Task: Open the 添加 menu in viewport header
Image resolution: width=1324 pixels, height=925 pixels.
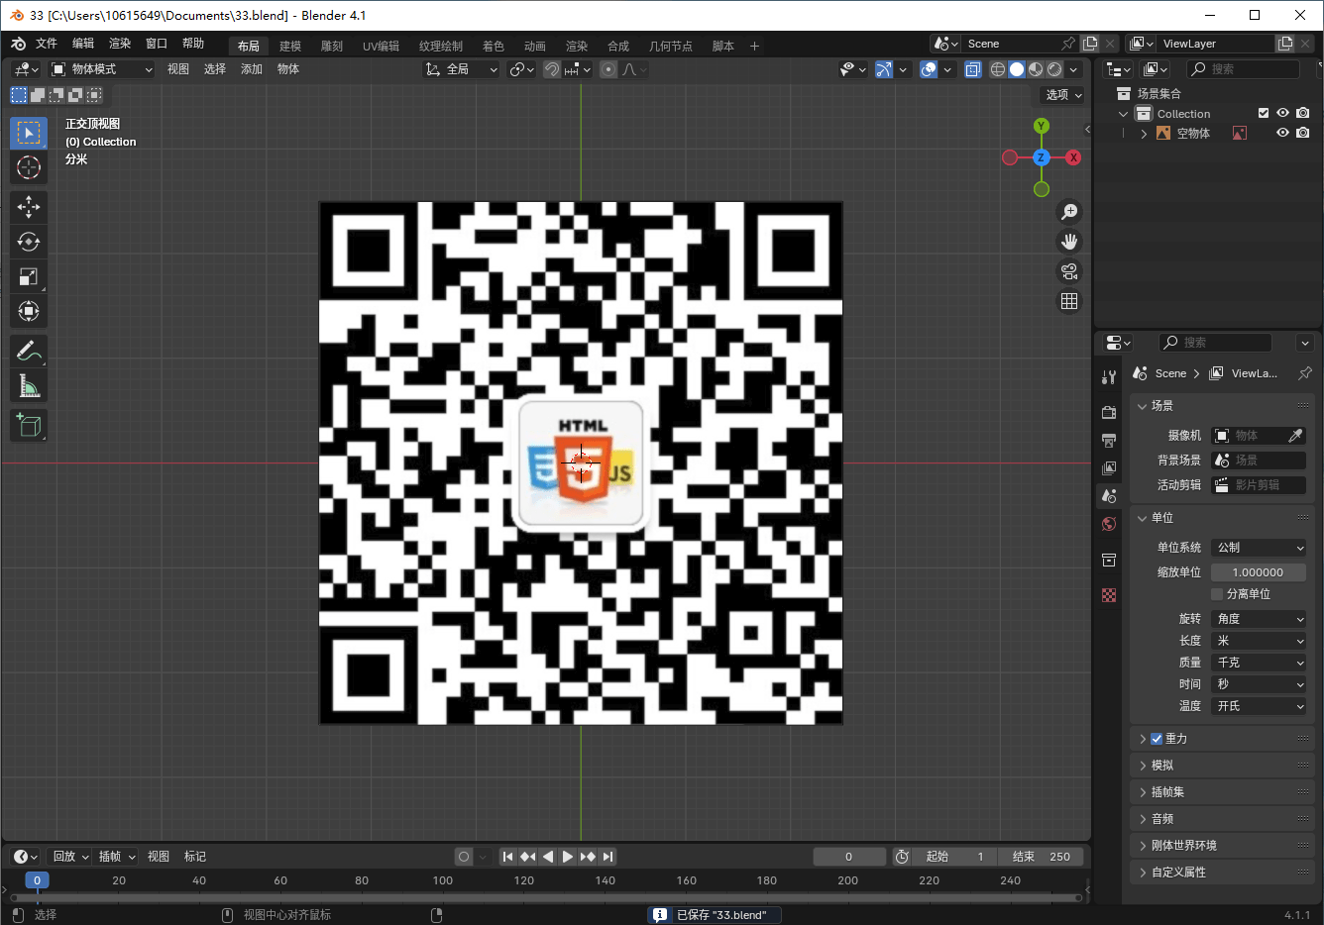Action: click(252, 69)
